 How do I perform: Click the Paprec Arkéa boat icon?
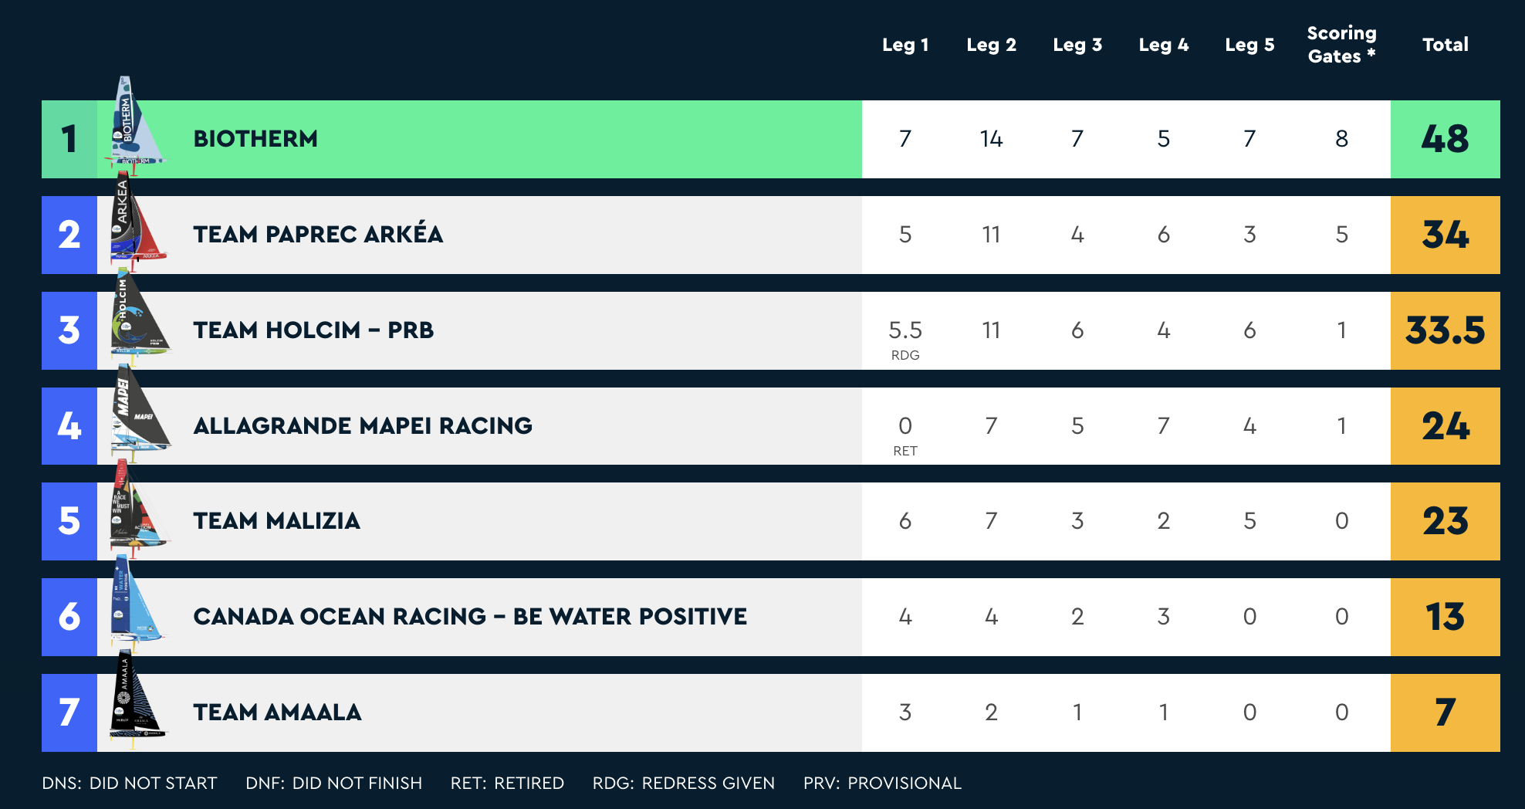(137, 222)
